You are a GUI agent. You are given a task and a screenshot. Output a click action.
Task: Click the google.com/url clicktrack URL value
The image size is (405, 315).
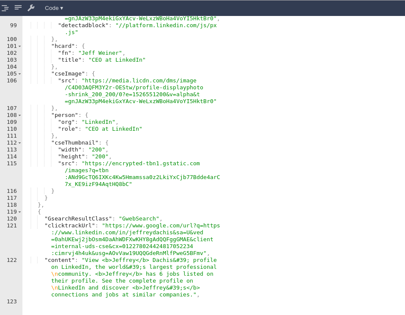pos(136,239)
